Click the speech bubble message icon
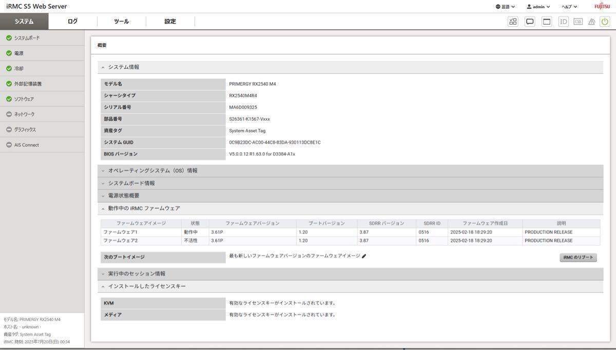Viewport: 616px width, 350px height. pos(530,22)
